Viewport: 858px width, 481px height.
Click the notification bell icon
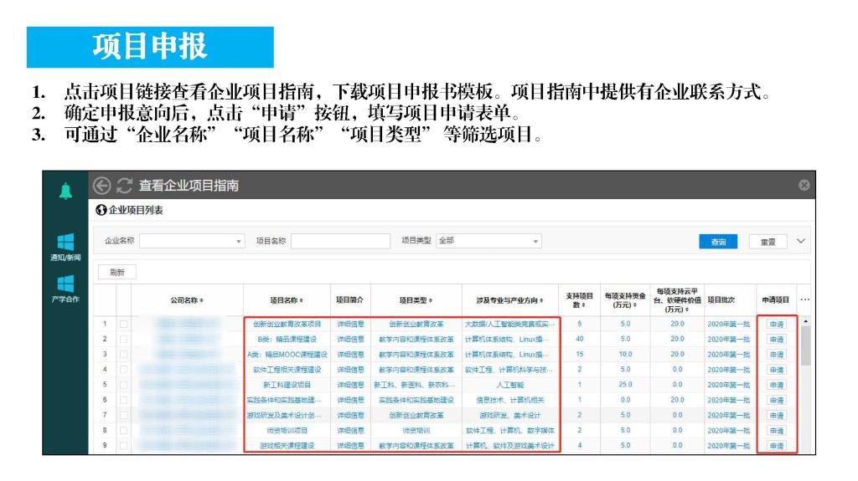click(65, 192)
